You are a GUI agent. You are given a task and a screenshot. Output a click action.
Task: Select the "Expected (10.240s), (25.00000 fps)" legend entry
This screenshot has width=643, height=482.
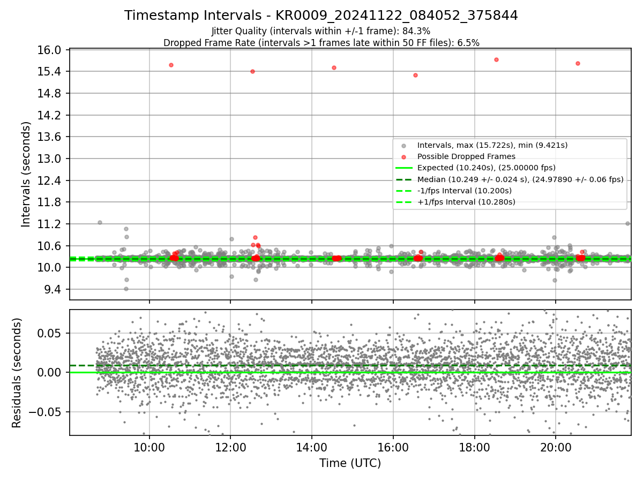[x=486, y=168]
